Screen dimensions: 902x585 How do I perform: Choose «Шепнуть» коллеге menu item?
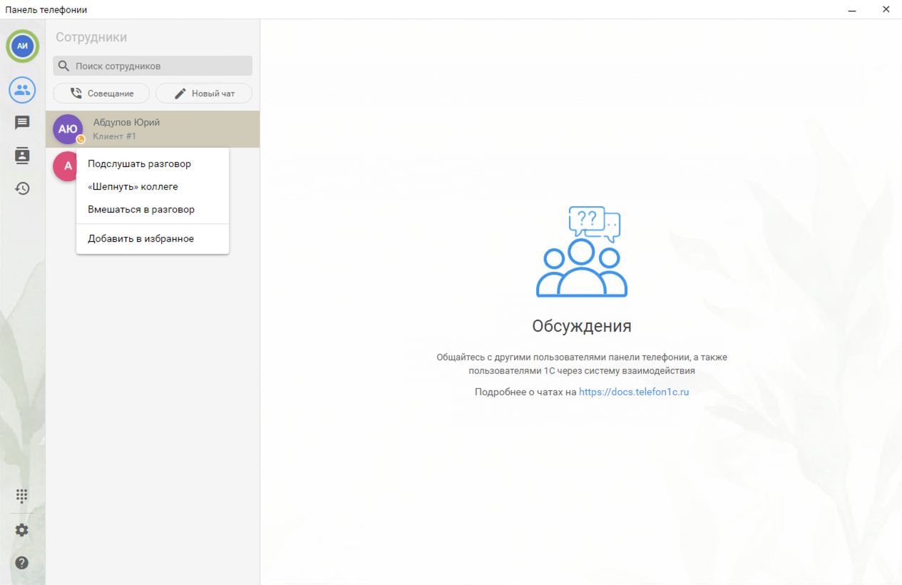pyautogui.click(x=133, y=187)
